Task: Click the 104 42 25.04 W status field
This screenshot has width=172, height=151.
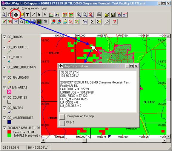Action: 39,148
